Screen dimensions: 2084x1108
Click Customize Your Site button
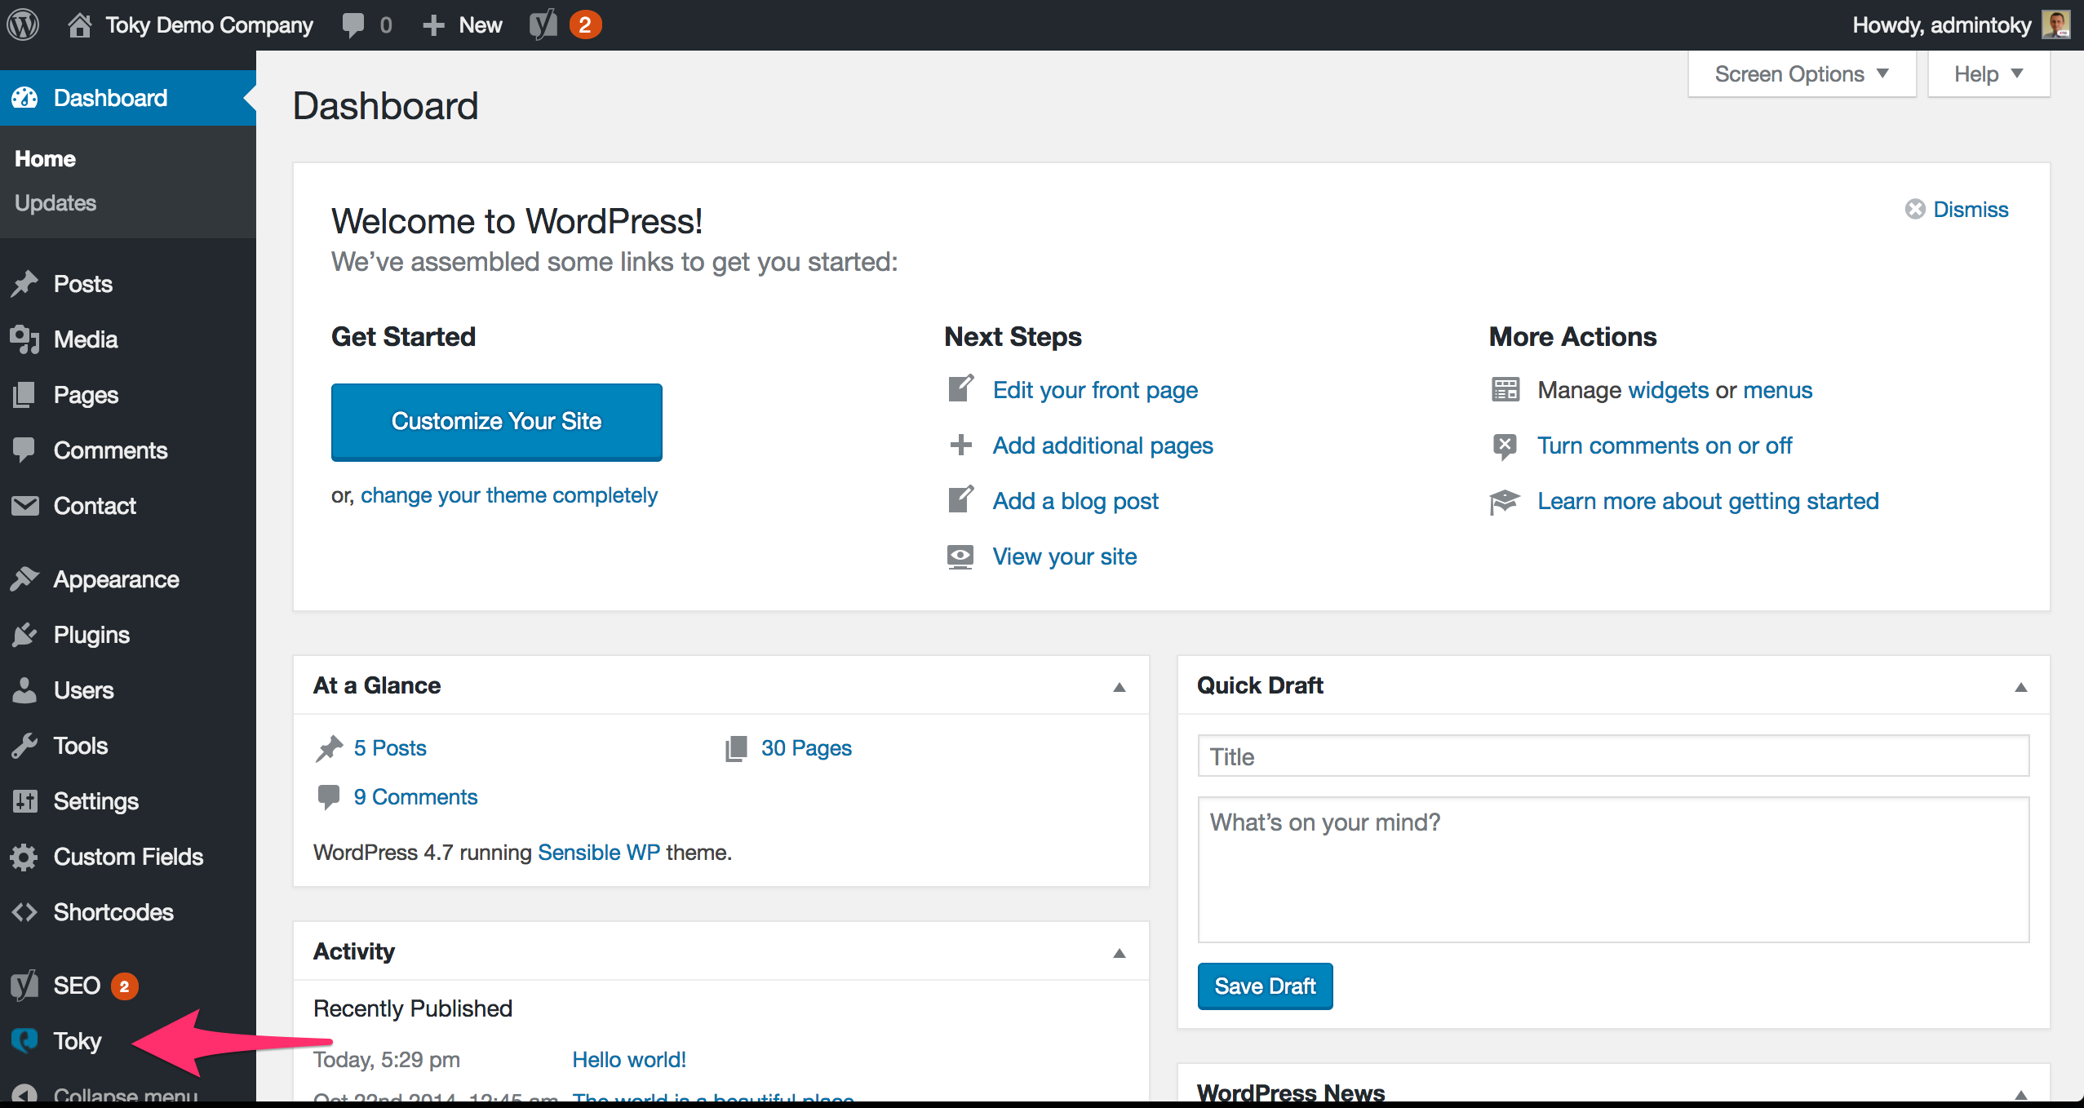click(x=496, y=422)
